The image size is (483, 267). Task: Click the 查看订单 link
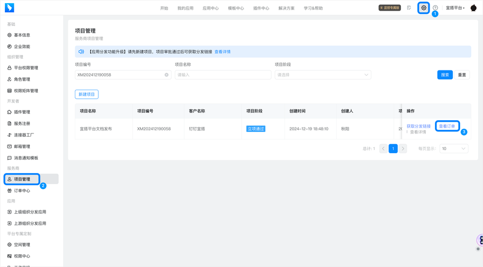point(447,126)
